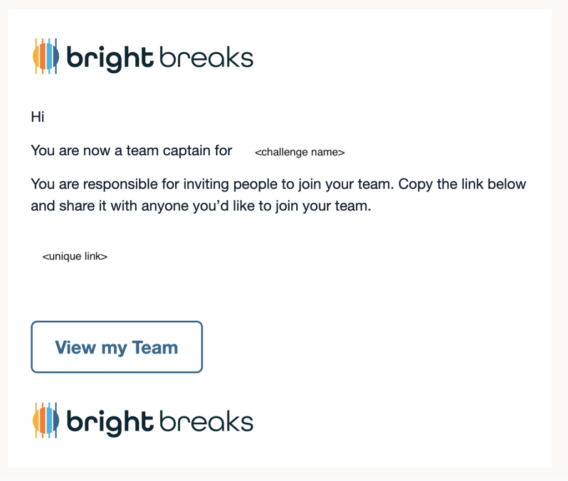Click the "Copy the link below" text
This screenshot has width=568, height=481.
click(x=462, y=184)
